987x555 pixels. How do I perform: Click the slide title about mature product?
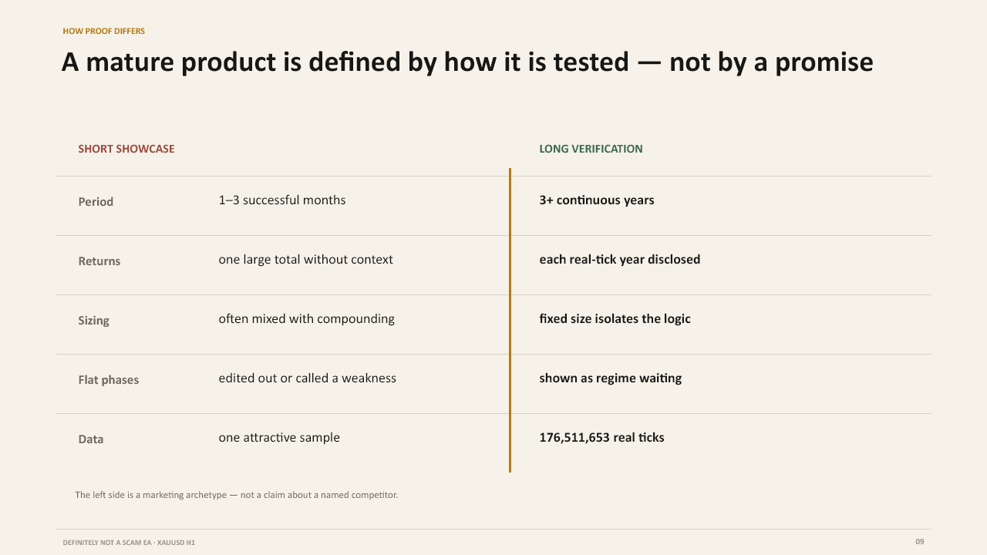(467, 62)
